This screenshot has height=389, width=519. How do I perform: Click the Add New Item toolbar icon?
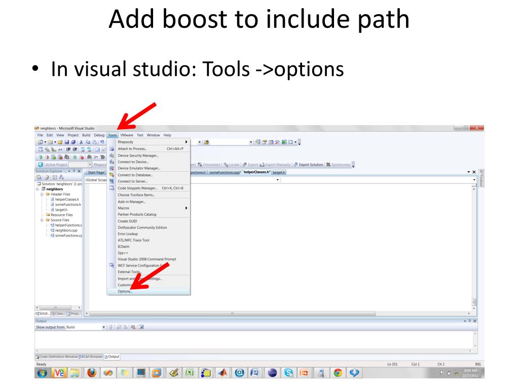click(50, 142)
